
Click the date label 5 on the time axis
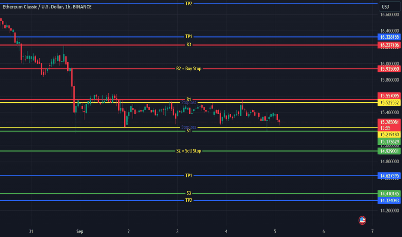[275, 231]
